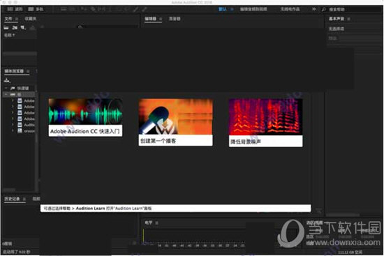The image size is (384, 256).
Task: Focus the 搜索帮助 search field
Action: click(x=355, y=10)
